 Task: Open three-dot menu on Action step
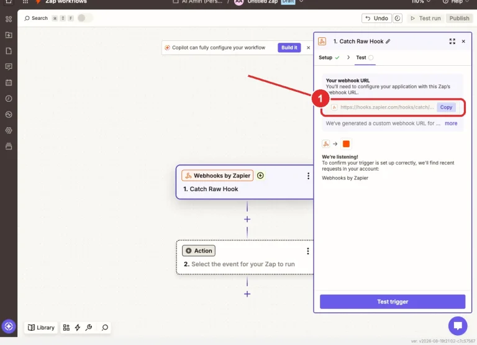[x=308, y=251]
